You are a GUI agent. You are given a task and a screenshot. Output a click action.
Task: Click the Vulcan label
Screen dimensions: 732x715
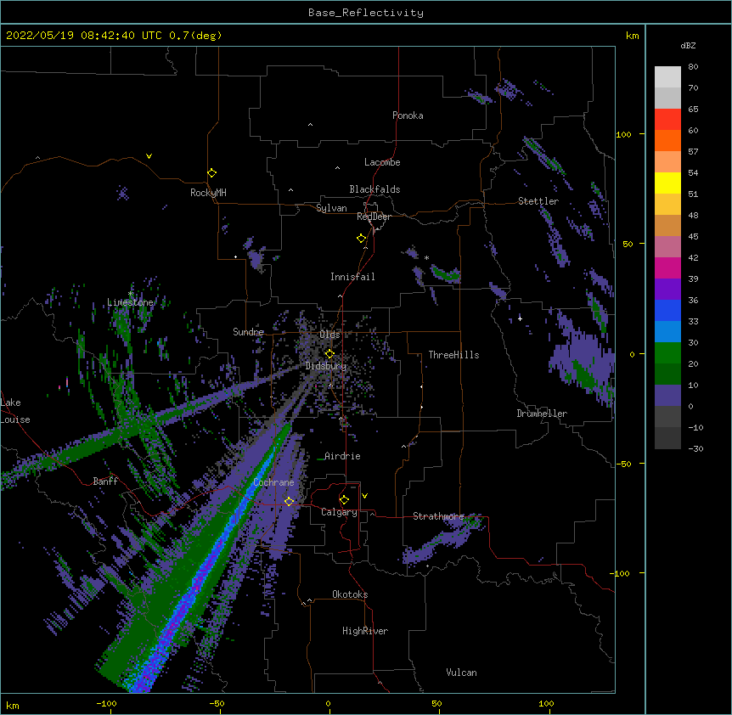pos(461,673)
